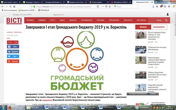The image size is (176, 110).
Task: Open the КОНТАКТИ navigation link
Action: 128,20
